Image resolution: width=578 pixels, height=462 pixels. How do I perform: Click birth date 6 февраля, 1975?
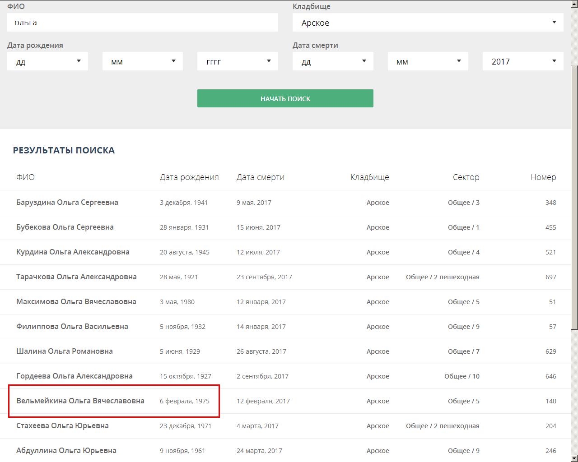point(185,401)
